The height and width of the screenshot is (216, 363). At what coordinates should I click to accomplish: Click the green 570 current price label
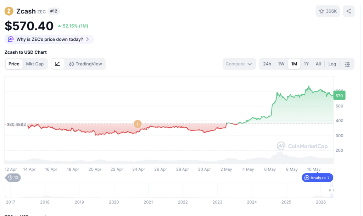coord(339,95)
